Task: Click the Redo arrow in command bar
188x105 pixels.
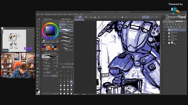Action: tap(110, 17)
